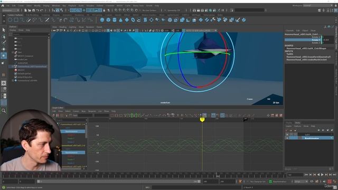Click the play forward button
The width and height of the screenshot is (338, 190).
point(322,175)
